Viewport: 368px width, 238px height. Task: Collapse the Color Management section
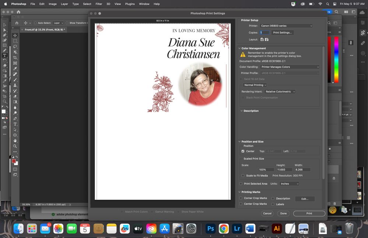tap(239, 48)
